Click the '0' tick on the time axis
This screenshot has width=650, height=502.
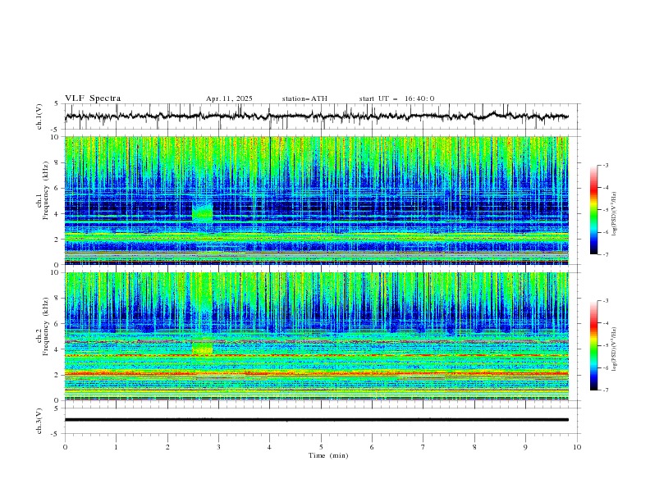[65, 447]
